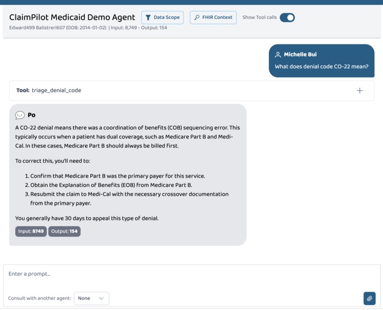Click the 'Tool:' label in tool row

(23, 90)
